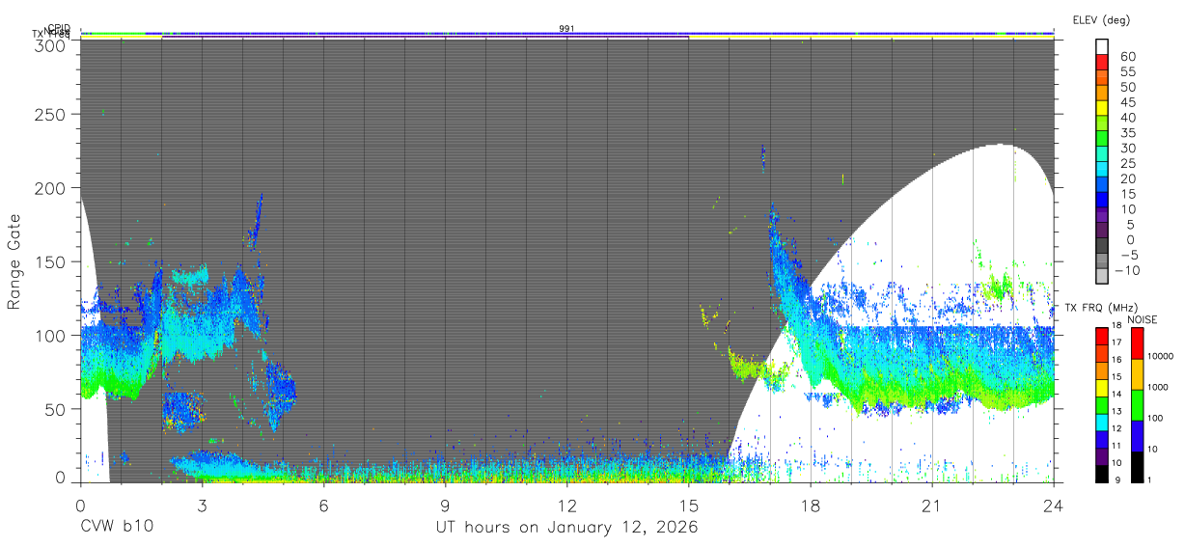Click the '21' tick on the UT hours axis
1185x547 pixels.
[x=932, y=506]
